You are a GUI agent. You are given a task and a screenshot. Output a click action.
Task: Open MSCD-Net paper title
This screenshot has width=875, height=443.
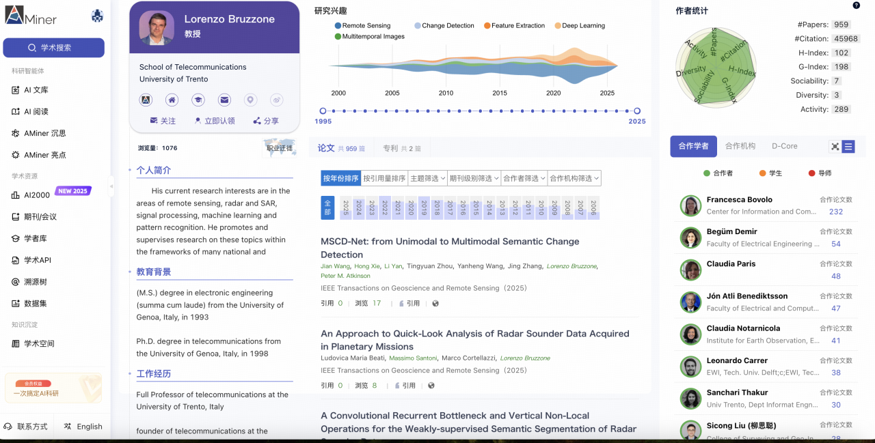(450, 248)
